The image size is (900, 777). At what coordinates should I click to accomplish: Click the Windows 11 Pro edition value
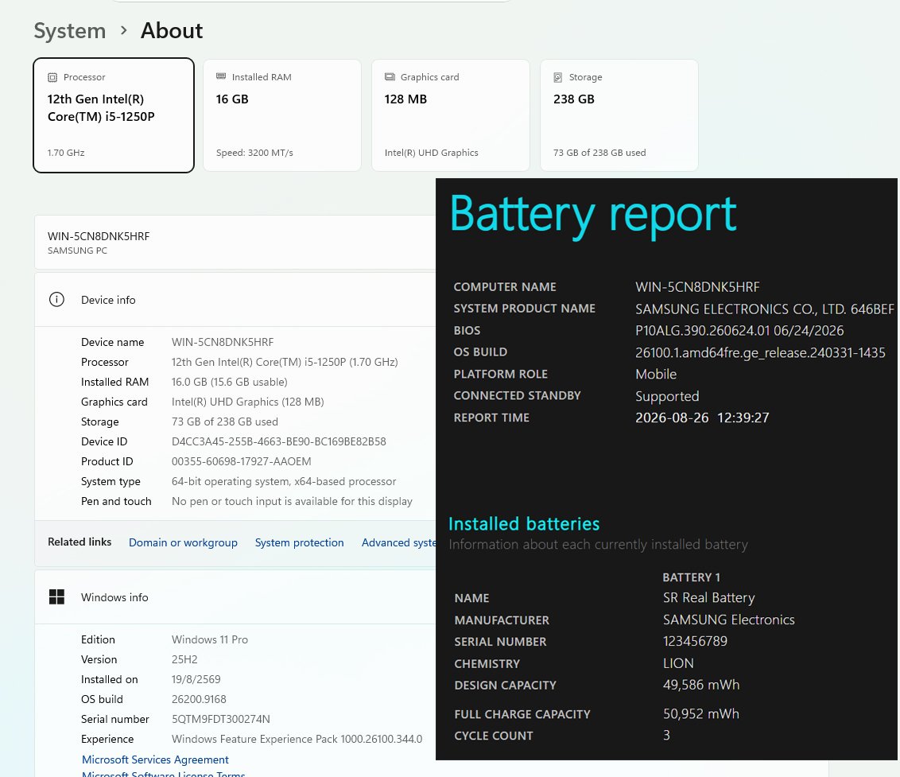210,639
